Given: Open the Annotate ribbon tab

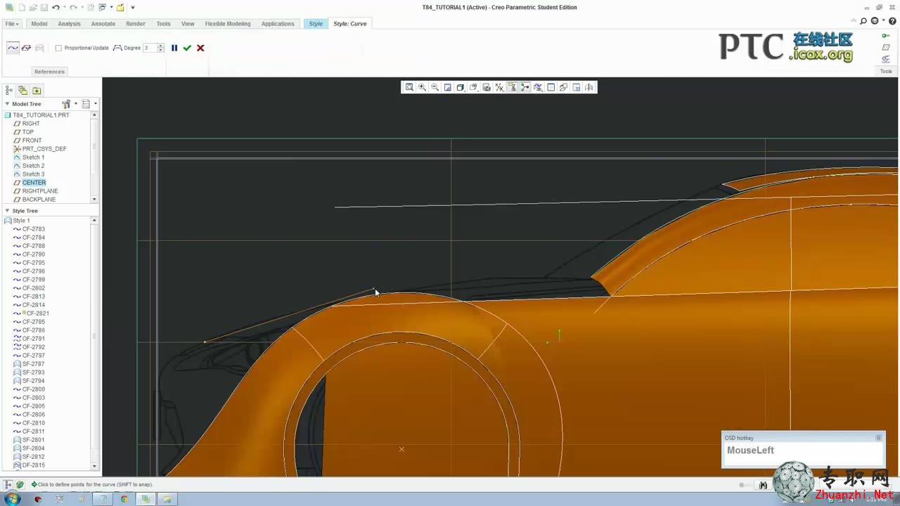Looking at the screenshot, I should point(103,24).
